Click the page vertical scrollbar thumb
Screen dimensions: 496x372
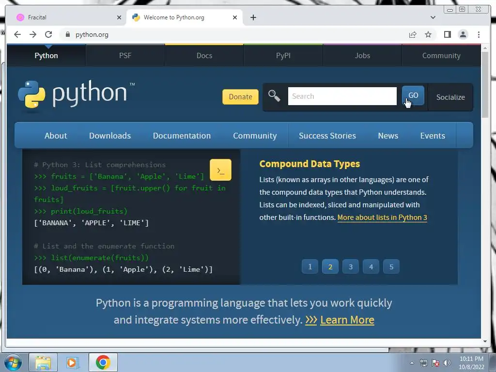tap(485, 85)
